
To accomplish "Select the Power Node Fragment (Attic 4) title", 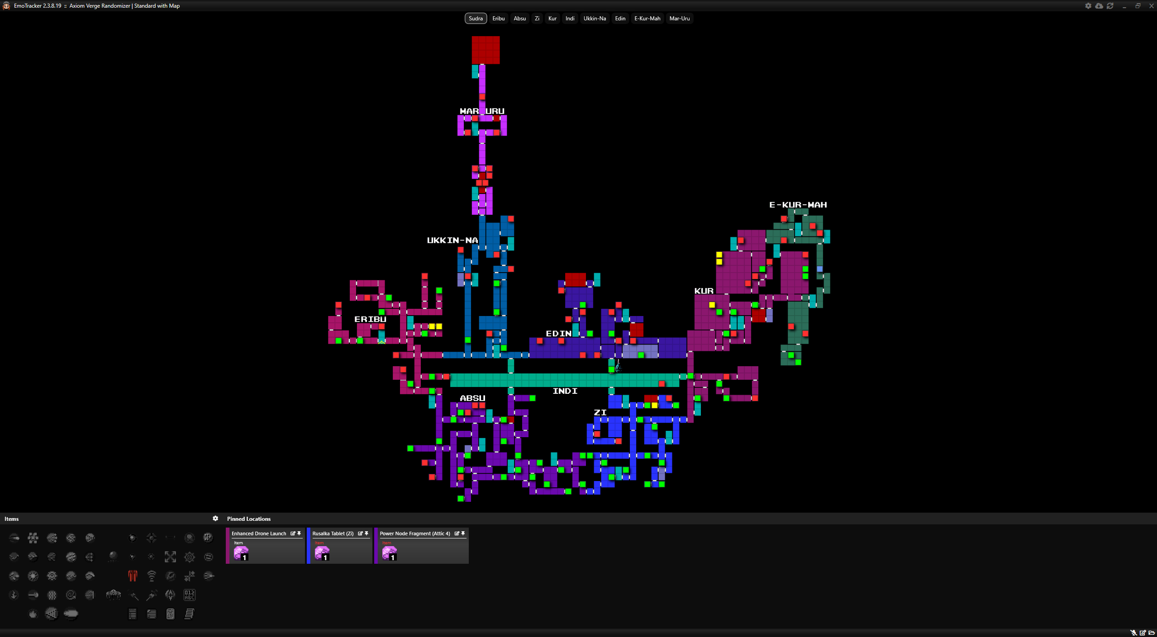I will point(414,533).
